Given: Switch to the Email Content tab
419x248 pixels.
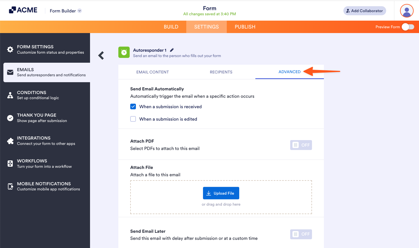Looking at the screenshot, I should coord(152,72).
